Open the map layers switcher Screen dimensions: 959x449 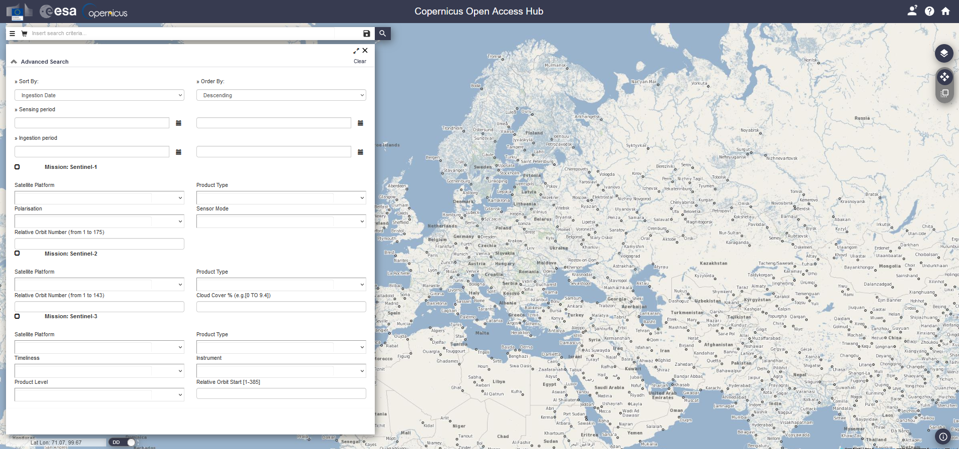tap(943, 53)
